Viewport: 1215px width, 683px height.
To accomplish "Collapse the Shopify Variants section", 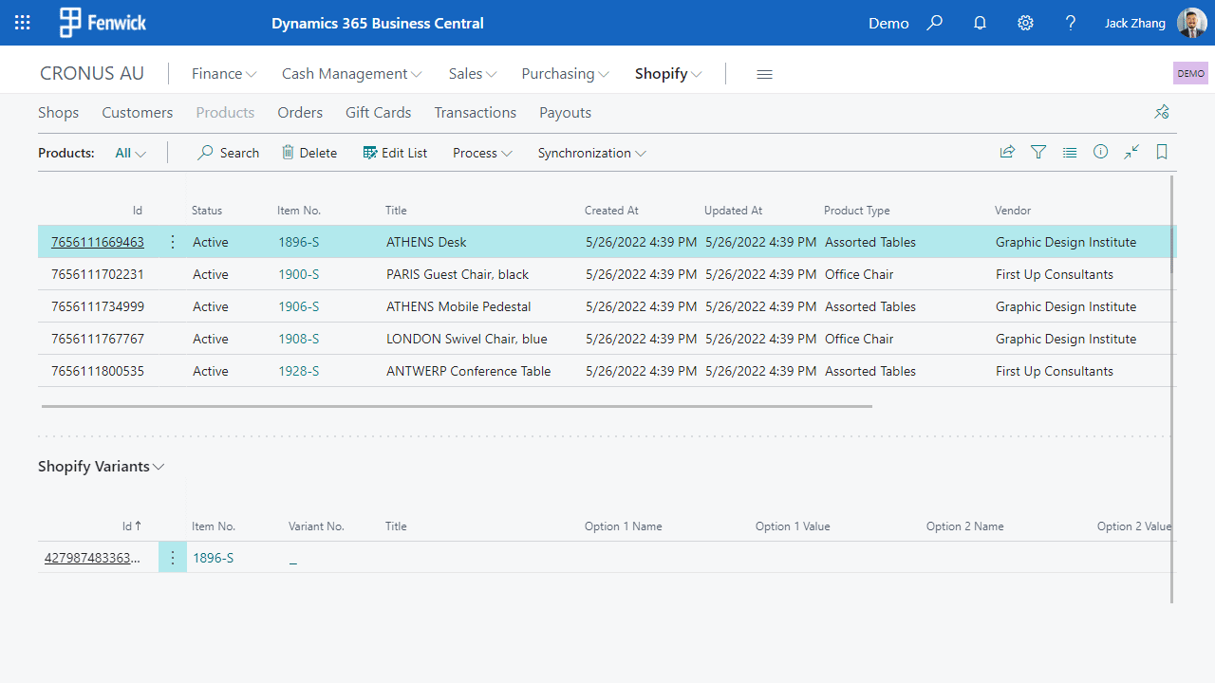I will (102, 467).
